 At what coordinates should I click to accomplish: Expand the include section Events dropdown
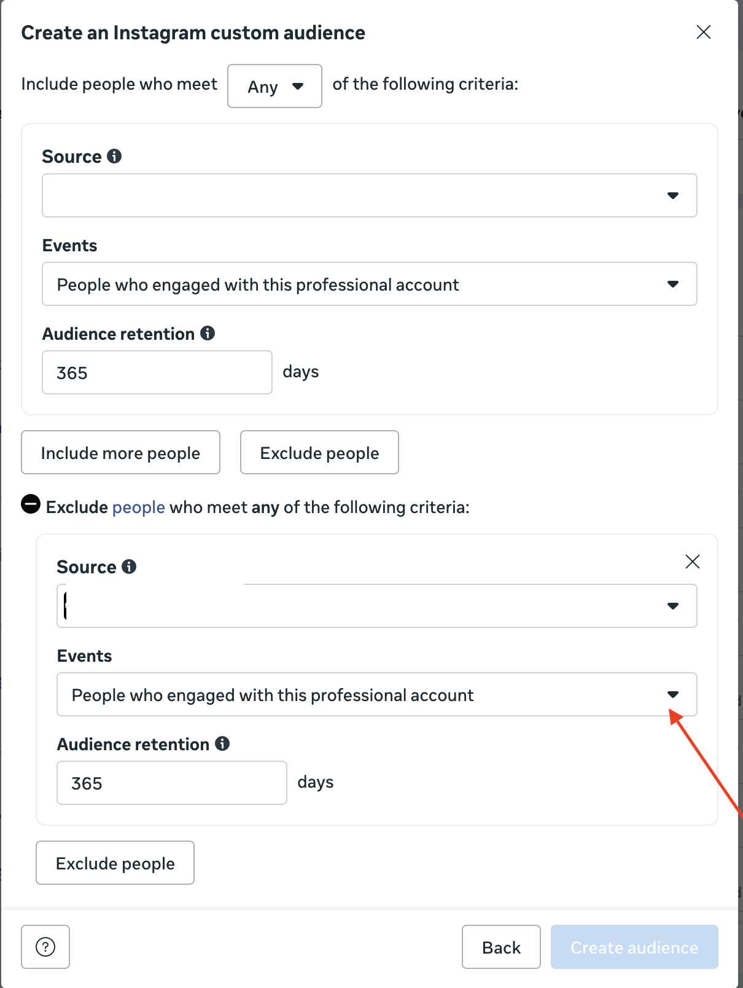pos(369,284)
